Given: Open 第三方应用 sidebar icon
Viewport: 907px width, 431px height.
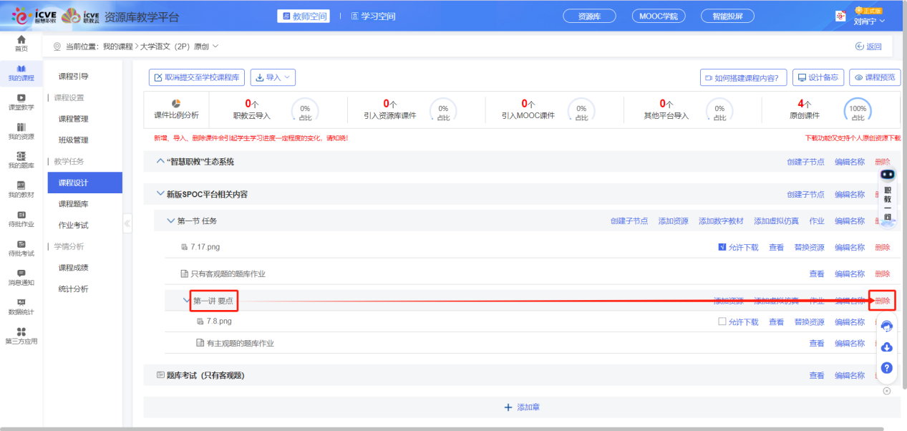Looking at the screenshot, I should coord(21,335).
